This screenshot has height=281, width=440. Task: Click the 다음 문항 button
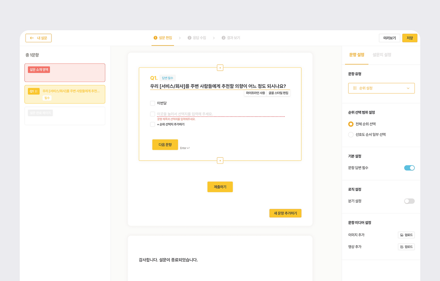click(165, 145)
